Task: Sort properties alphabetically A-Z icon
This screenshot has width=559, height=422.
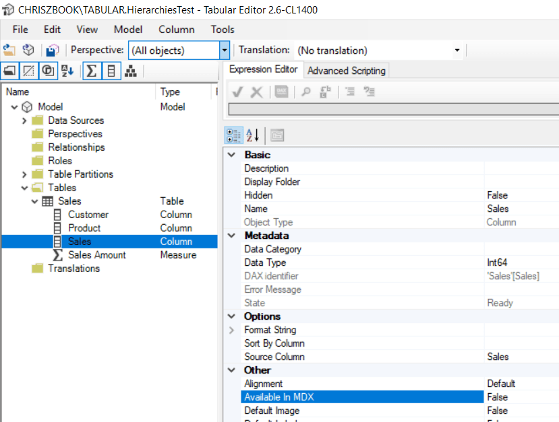Action: (253, 135)
